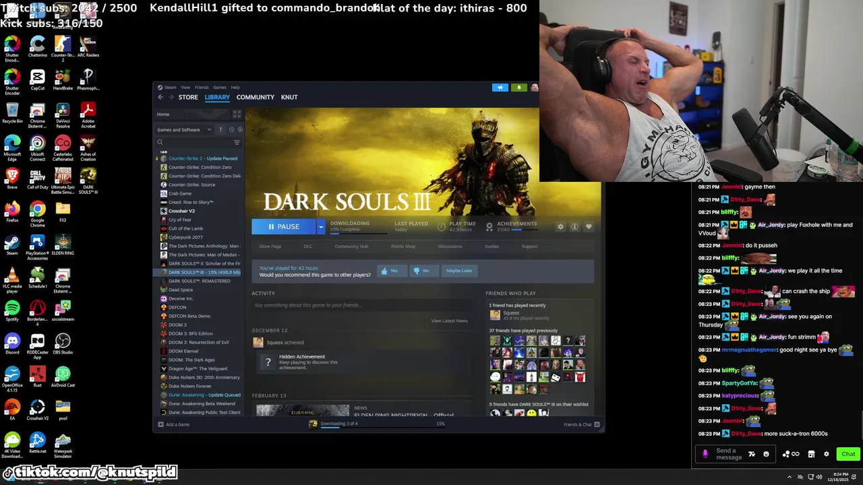Viewport: 863px width, 485px height.
Task: Open the ARC Raiders desktop icon
Action: 88,46
